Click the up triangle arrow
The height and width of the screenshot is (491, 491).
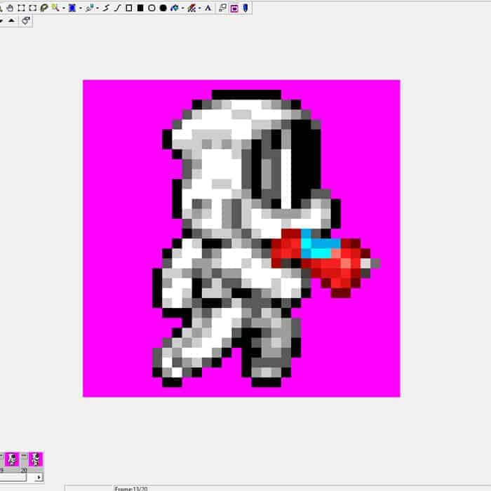pos(12,20)
